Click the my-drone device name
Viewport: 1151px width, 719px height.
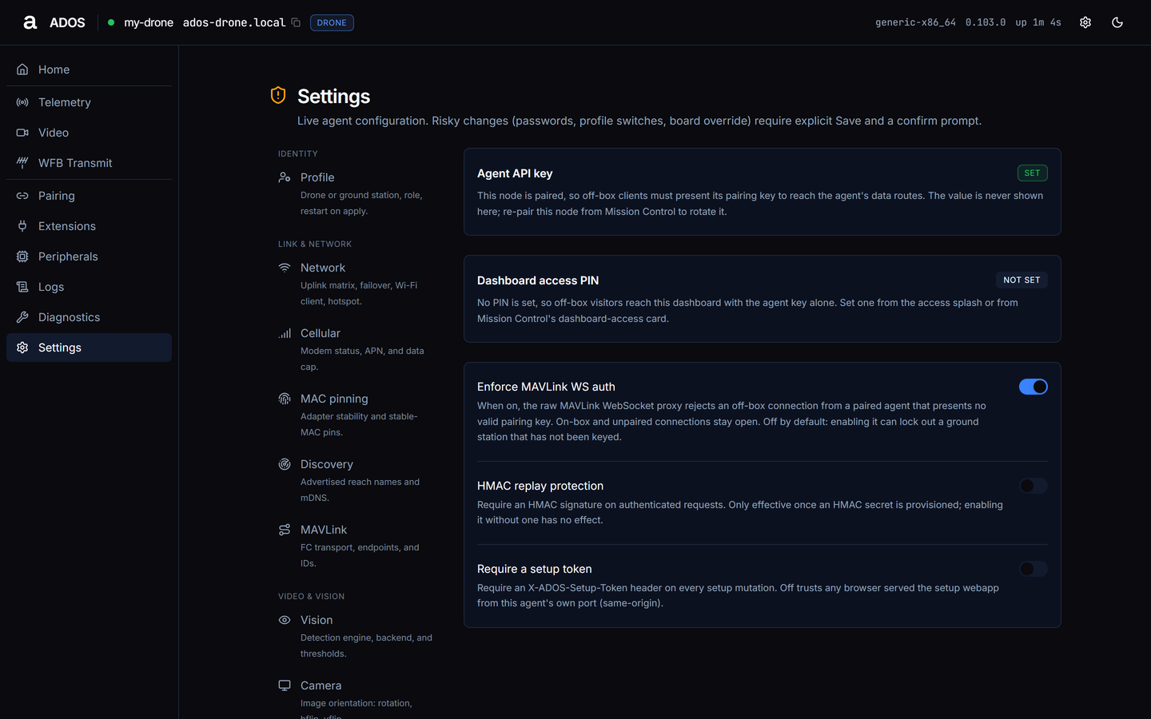149,22
